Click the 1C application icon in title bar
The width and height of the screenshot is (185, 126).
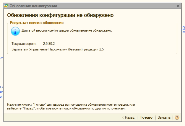[x=6, y=6]
